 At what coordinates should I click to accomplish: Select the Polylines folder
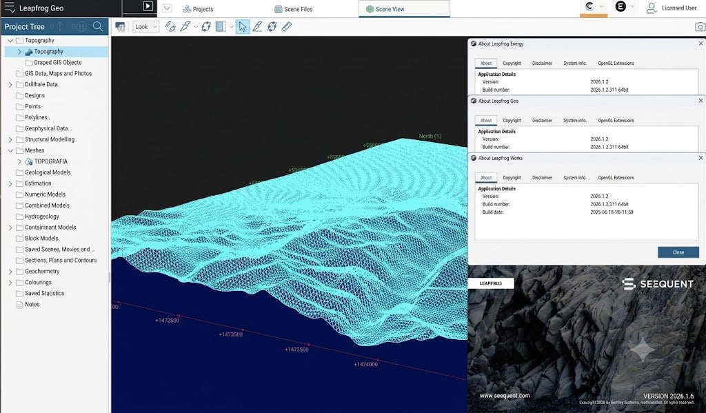point(32,117)
